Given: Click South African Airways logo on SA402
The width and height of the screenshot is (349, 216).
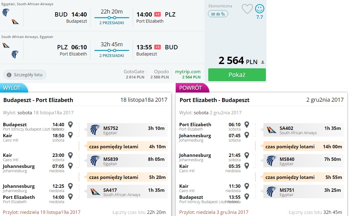Looking at the screenshot, I should (x=271, y=130).
